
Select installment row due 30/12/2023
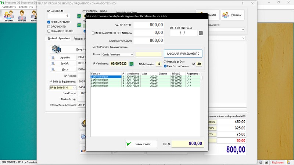pyautogui.click(x=145, y=83)
